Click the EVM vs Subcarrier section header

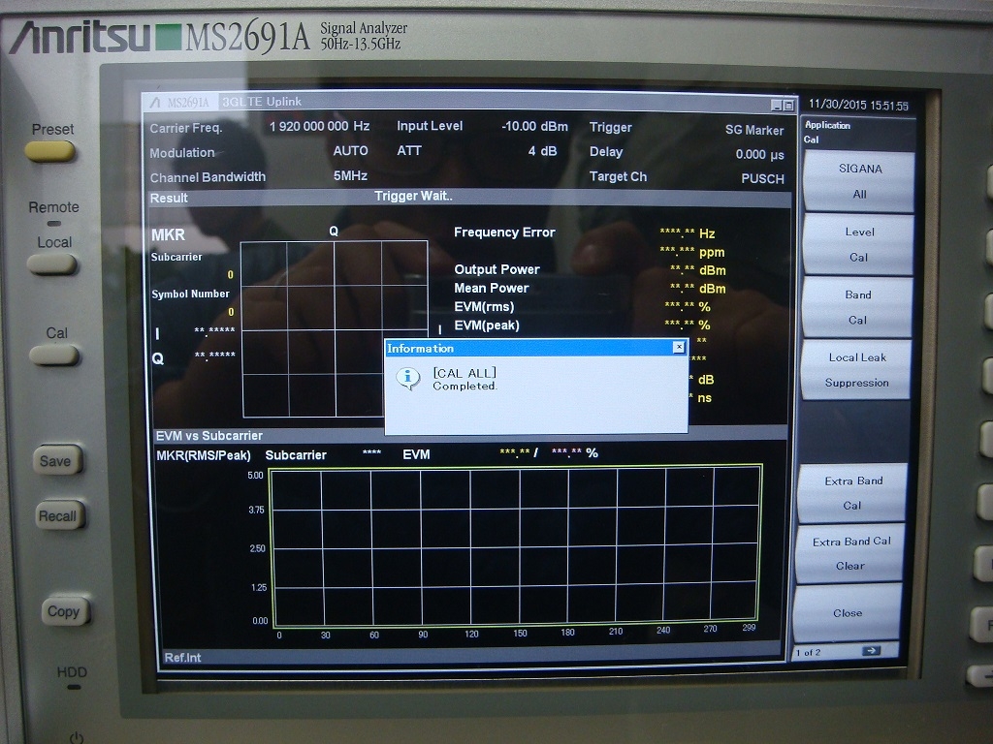[x=209, y=435]
